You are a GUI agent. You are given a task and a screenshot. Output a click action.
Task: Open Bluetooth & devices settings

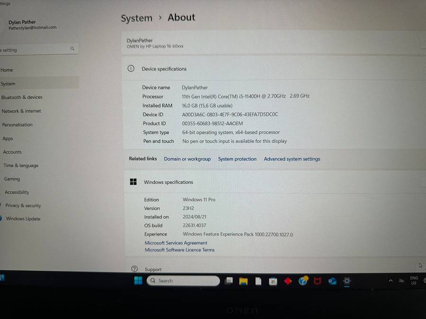pos(22,97)
